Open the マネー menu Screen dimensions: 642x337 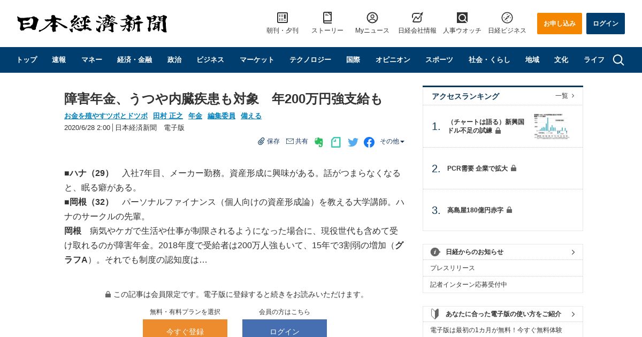point(91,60)
